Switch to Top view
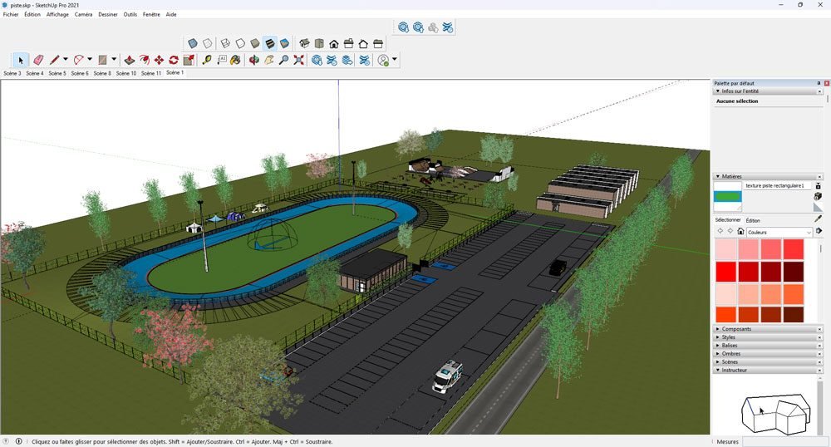This screenshot has height=447, width=831. [x=319, y=43]
